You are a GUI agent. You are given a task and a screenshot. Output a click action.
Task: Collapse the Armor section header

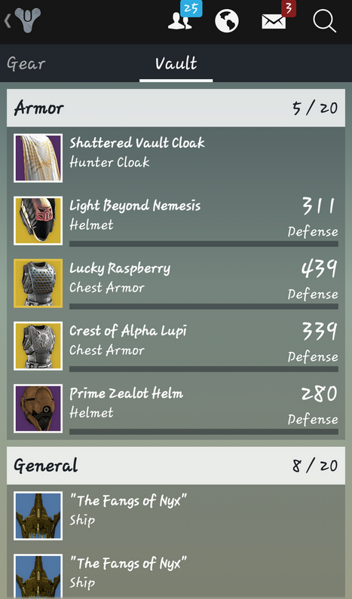tap(176, 108)
